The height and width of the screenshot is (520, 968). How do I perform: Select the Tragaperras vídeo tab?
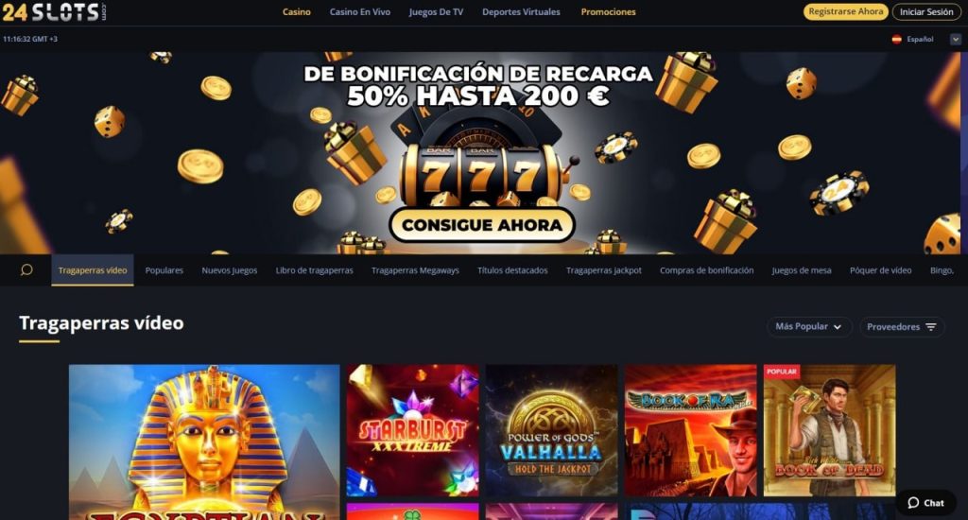(93, 269)
